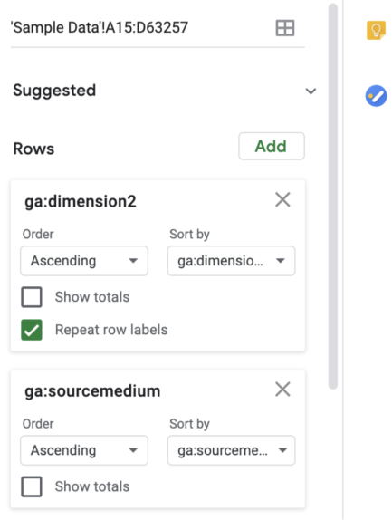Click the ga:sourcemedium field title
The width and height of the screenshot is (392, 520).
92,391
